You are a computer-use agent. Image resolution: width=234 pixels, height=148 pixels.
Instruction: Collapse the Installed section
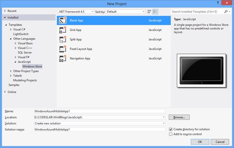point(5,17)
